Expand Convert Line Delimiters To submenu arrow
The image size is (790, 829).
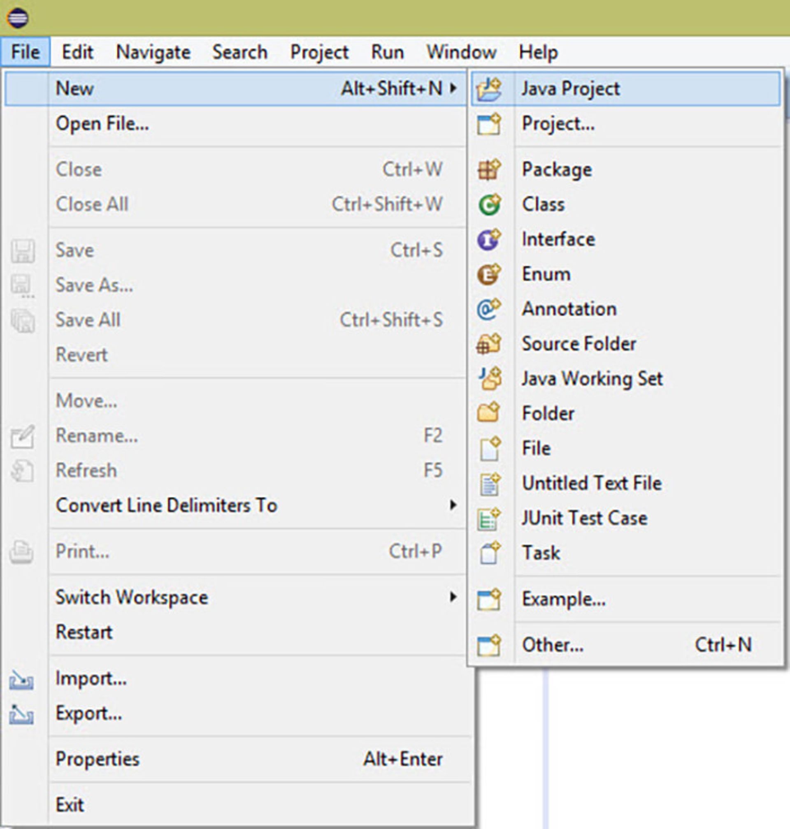click(453, 505)
